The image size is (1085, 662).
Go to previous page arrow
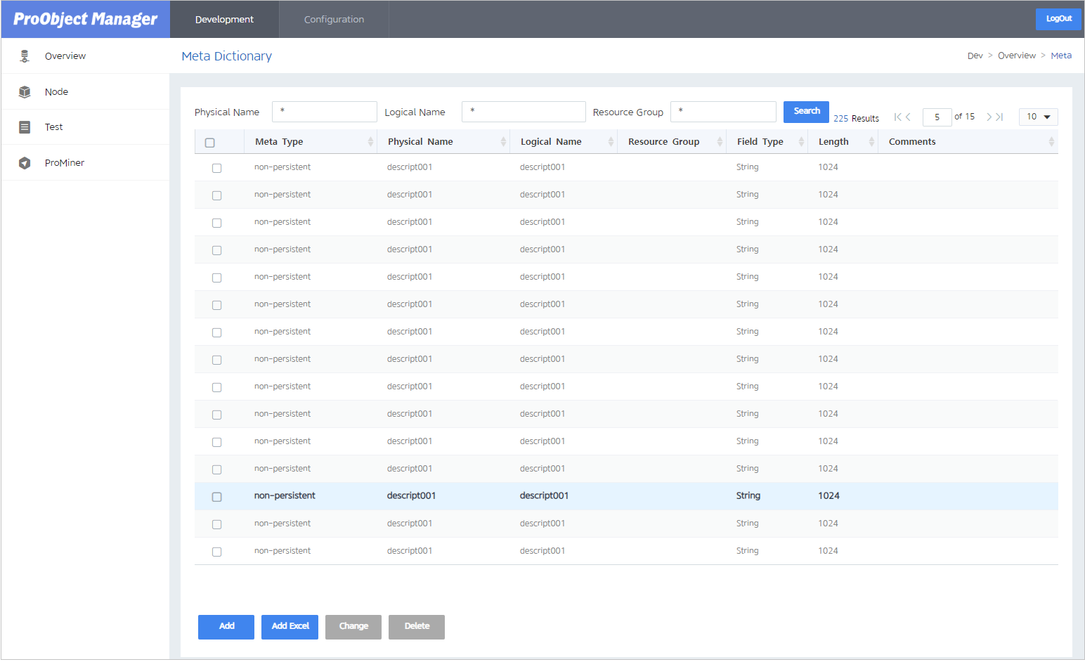click(x=908, y=117)
